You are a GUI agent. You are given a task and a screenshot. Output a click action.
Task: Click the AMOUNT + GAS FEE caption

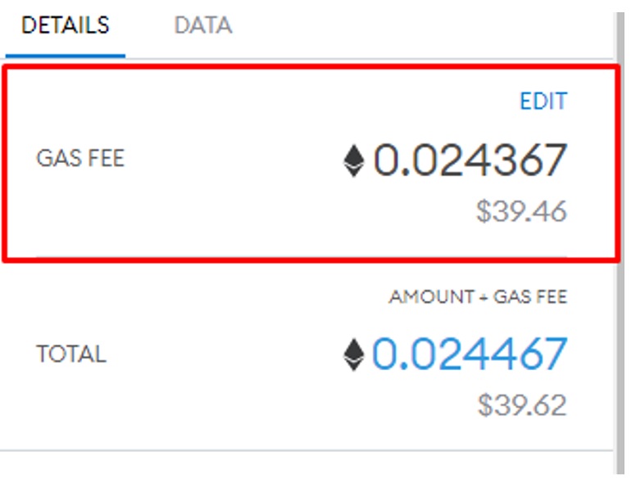coord(478,297)
